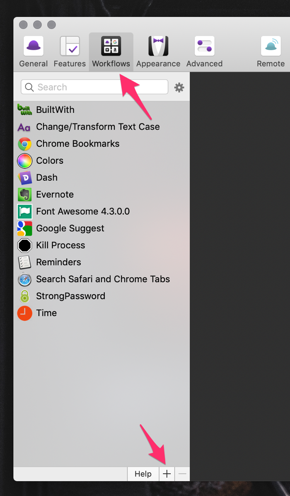Screen dimensions: 290x496
Task: Select Change/Transform Text Case workflow
Action: pyautogui.click(x=101, y=127)
